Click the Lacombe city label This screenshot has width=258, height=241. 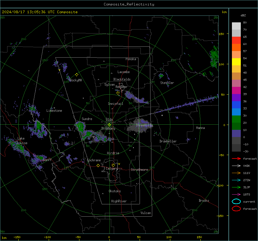tap(124, 72)
